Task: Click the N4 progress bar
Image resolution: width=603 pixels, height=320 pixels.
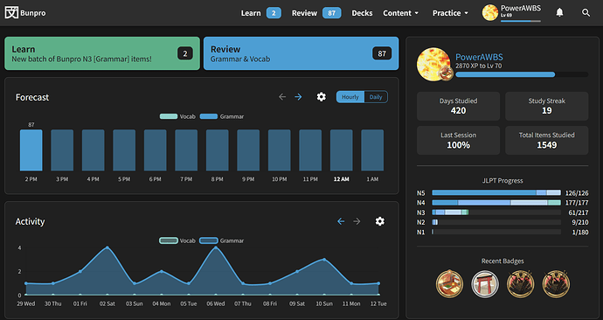Action: click(496, 202)
